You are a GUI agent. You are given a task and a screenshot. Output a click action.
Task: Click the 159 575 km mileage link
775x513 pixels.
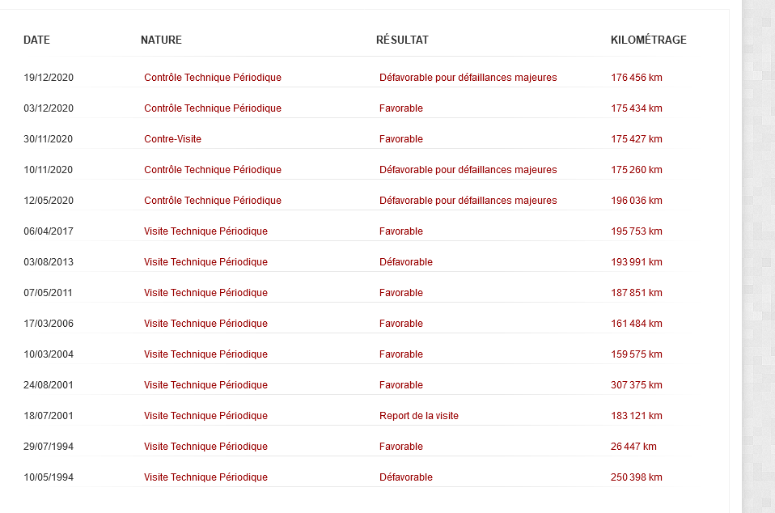637,354
